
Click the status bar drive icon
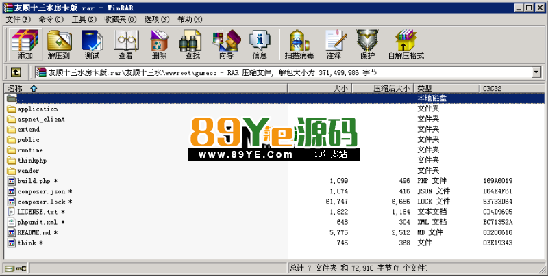click(10, 268)
